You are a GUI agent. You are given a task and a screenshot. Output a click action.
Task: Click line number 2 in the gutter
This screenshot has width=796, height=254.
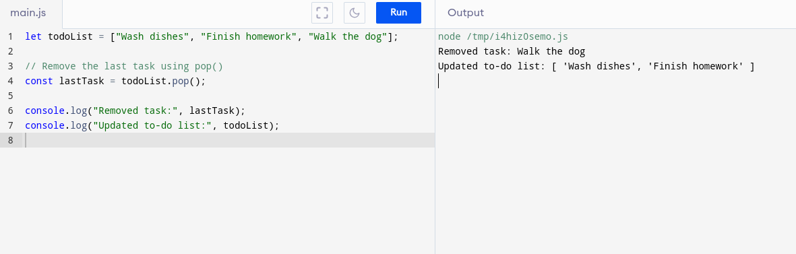point(10,52)
